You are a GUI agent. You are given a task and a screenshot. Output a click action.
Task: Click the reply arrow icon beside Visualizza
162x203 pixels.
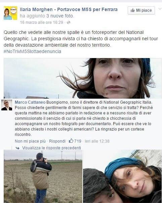click(x=17, y=148)
